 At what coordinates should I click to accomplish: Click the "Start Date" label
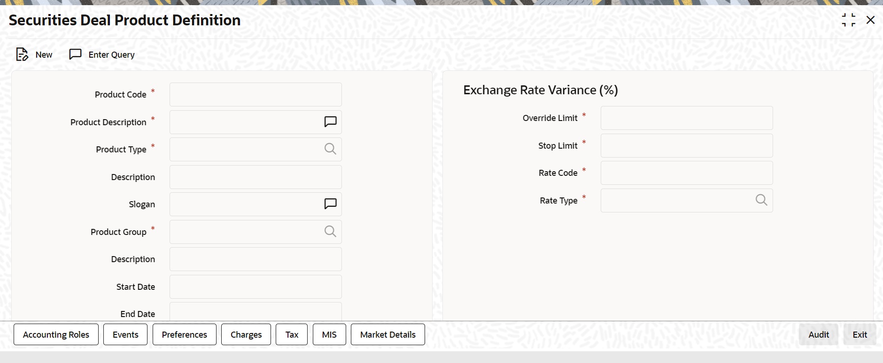[136, 287]
